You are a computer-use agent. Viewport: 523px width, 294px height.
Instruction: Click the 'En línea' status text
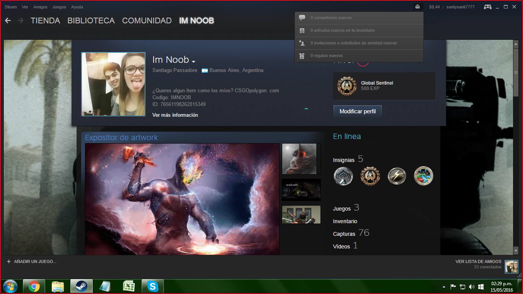[x=347, y=136]
